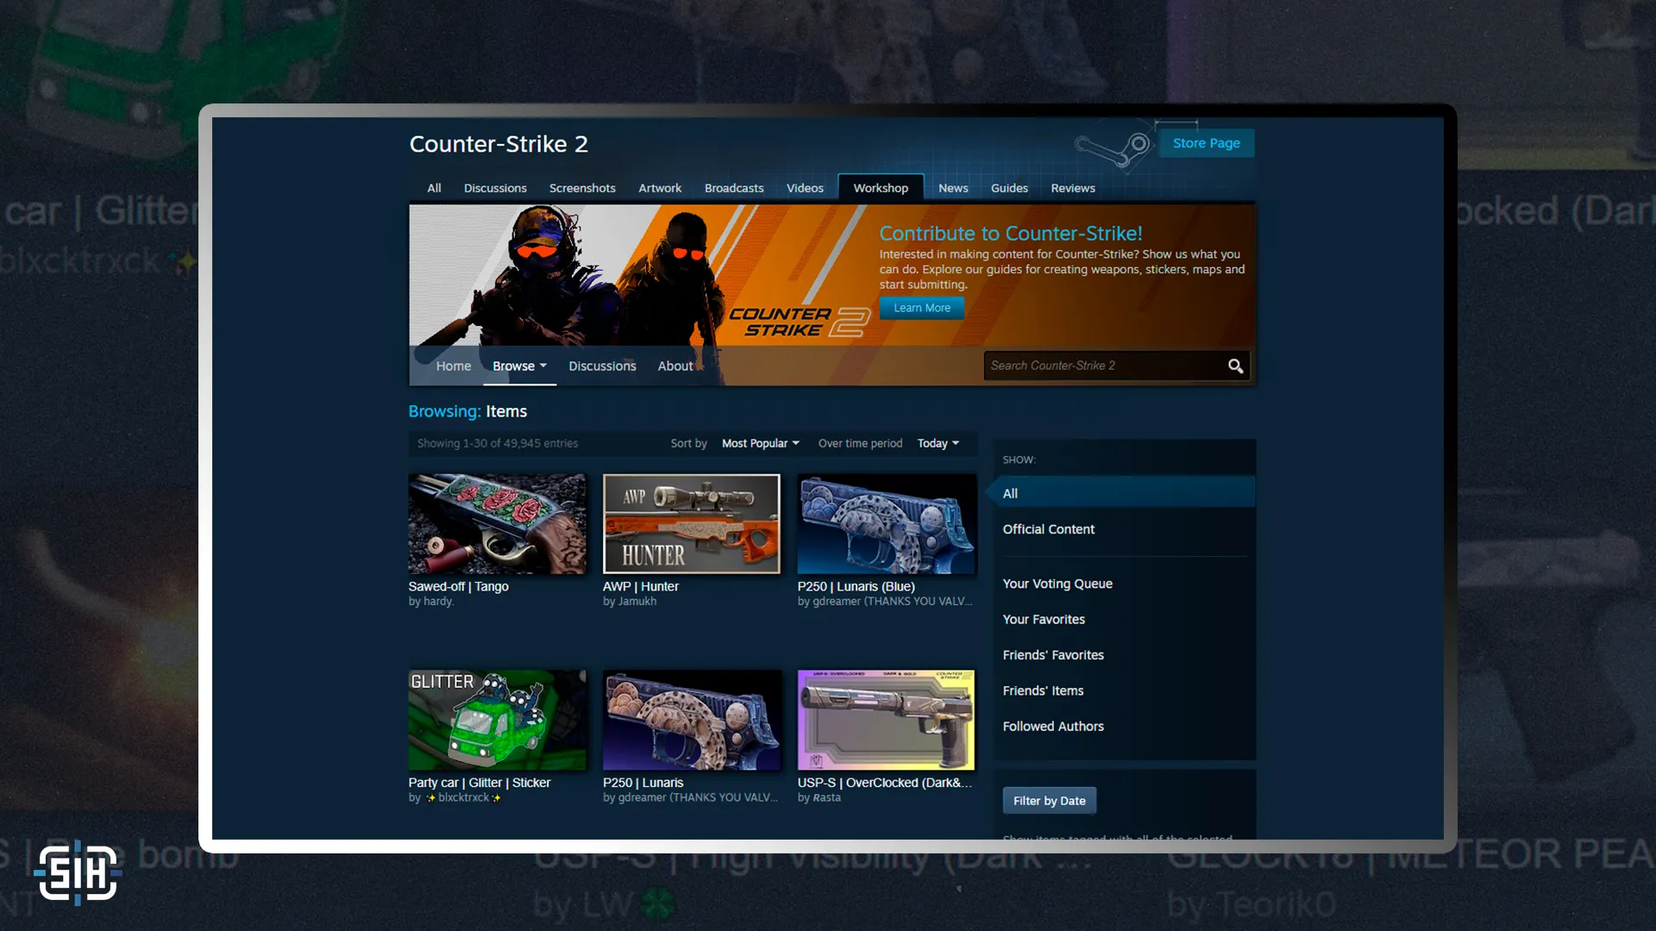
Task: Go to the About section
Action: [675, 366]
